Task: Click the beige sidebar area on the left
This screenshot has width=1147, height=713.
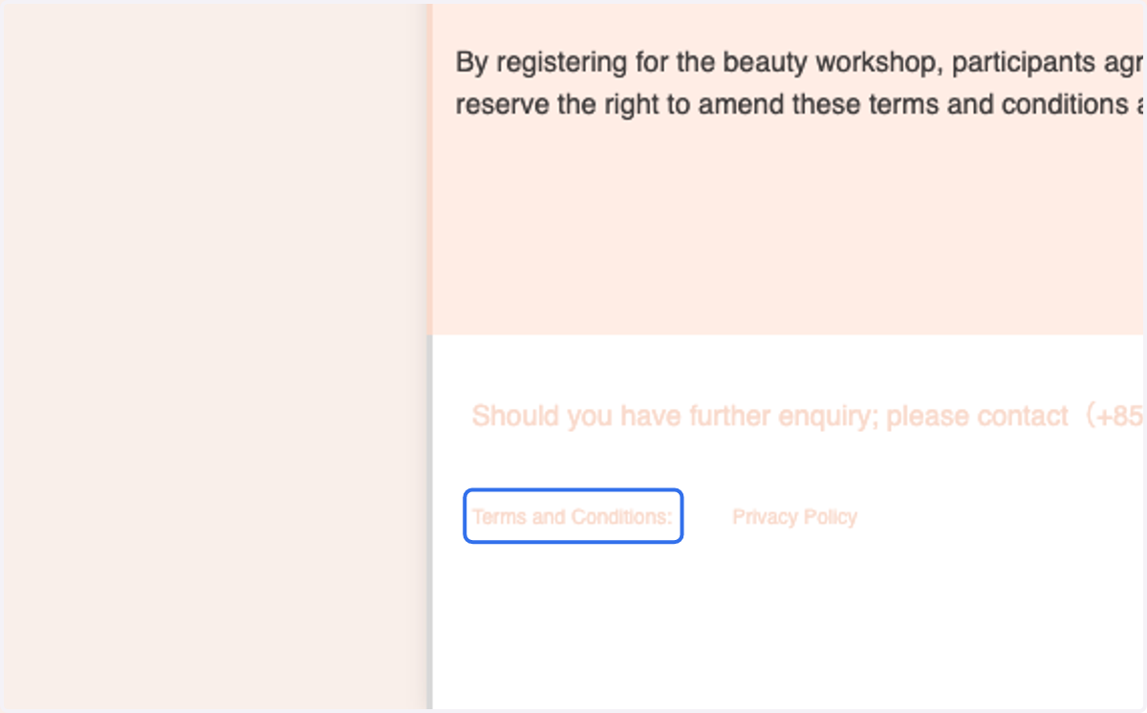Action: (212, 356)
